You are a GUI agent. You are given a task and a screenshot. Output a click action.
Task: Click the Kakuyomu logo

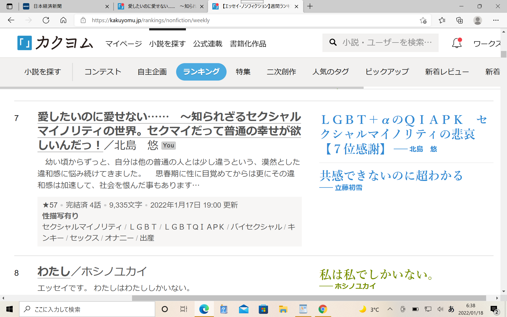55,43
